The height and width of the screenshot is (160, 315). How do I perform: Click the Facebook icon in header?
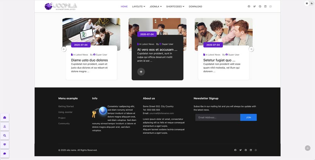tap(249, 6)
